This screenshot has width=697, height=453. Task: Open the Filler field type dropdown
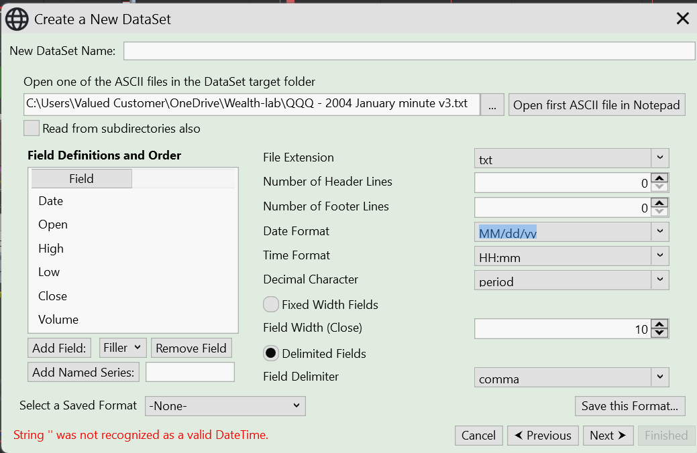coord(122,348)
